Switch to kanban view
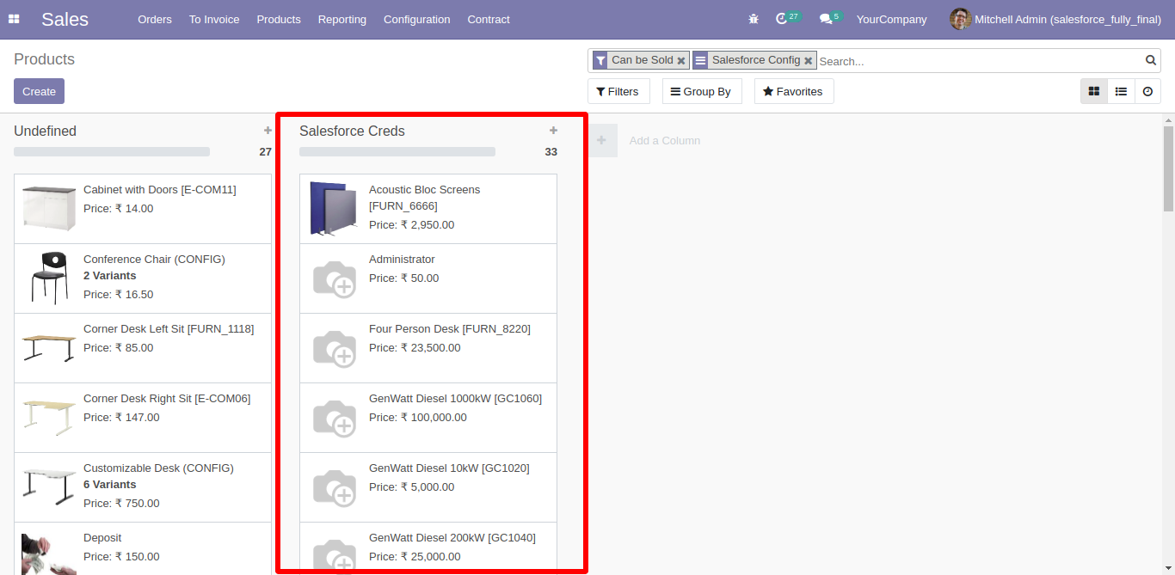Screen dimensions: 1175x575 tap(1094, 91)
